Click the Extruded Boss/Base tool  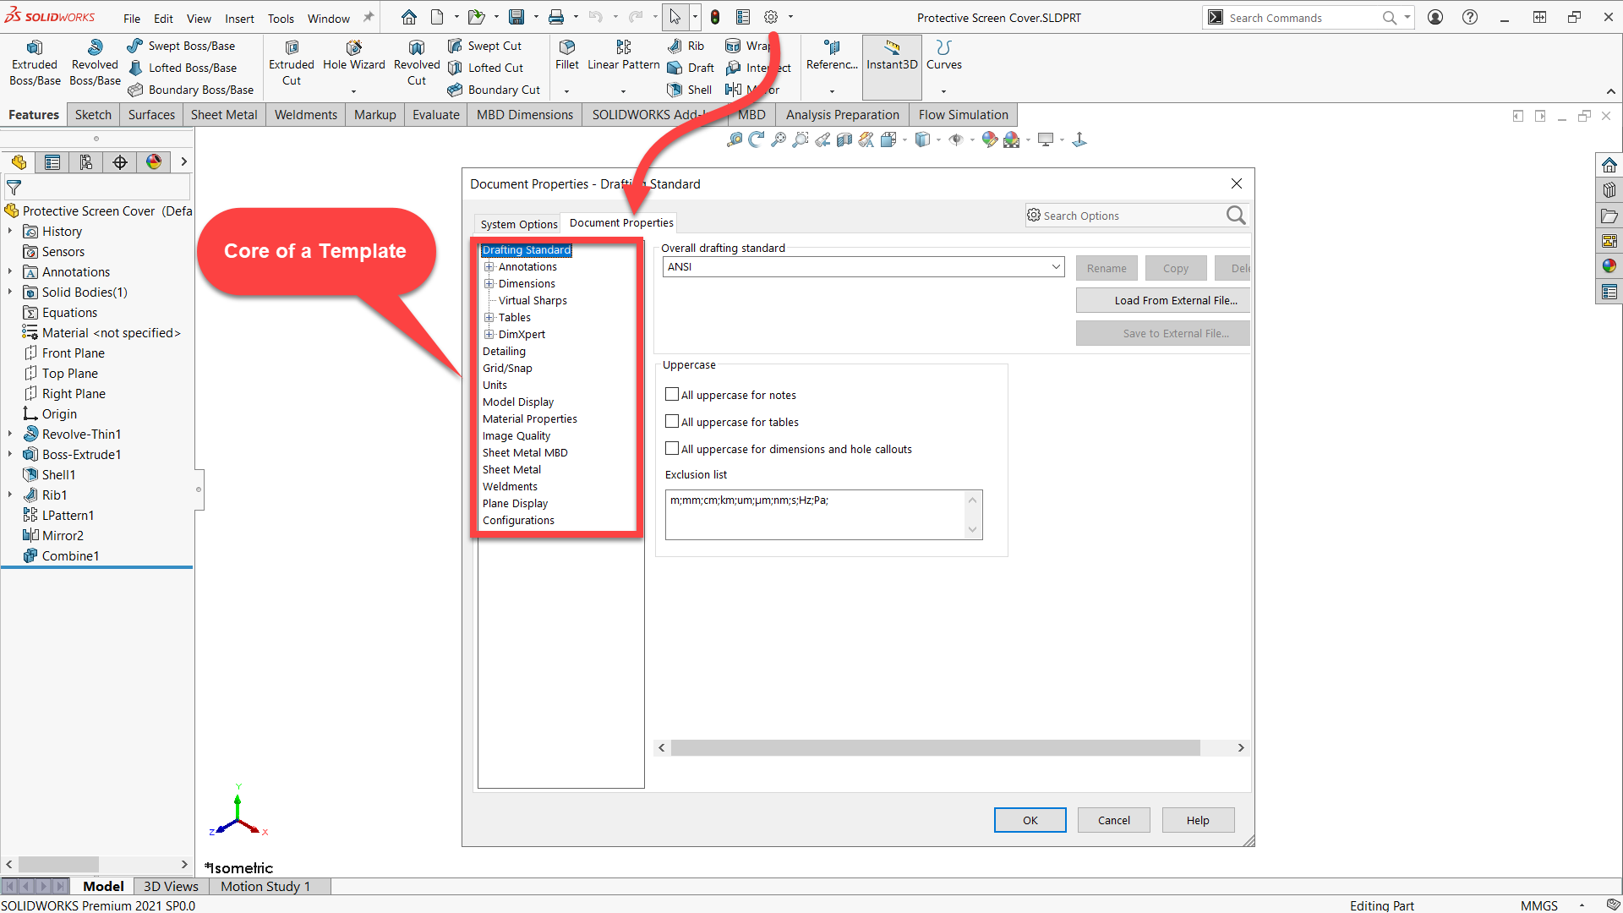[x=35, y=63]
